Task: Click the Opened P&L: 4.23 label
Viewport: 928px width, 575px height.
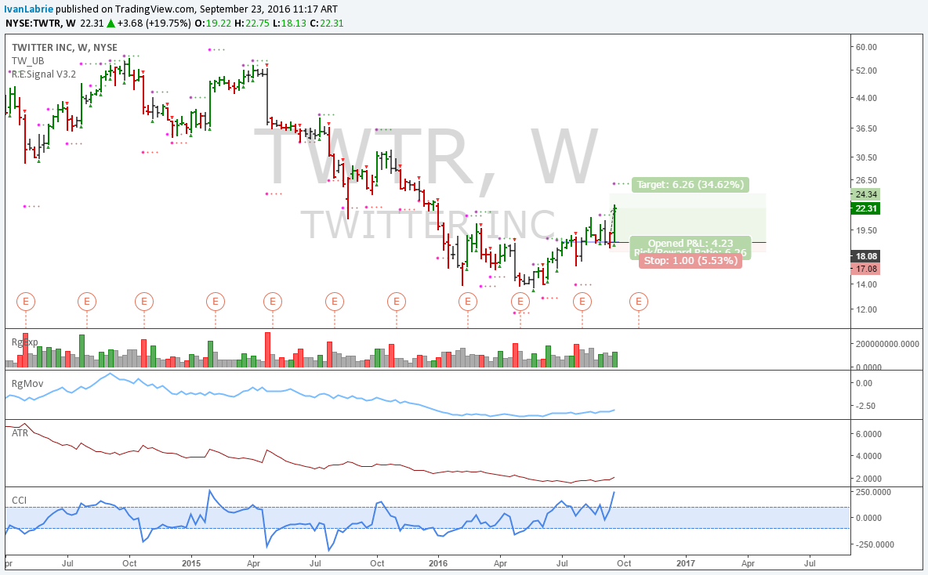Action: tap(690, 243)
